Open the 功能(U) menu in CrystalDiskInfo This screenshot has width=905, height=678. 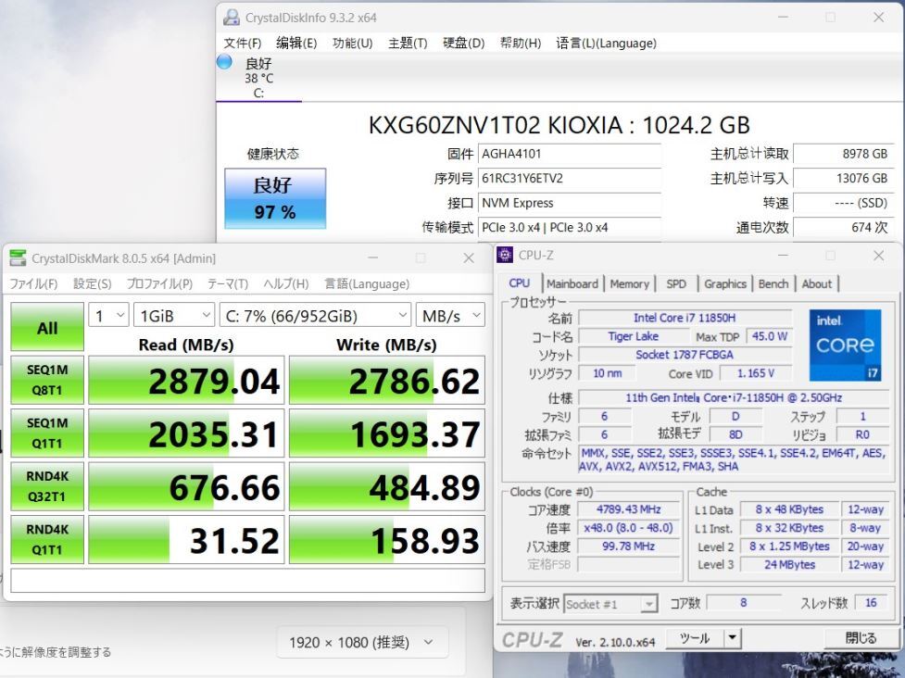point(353,44)
